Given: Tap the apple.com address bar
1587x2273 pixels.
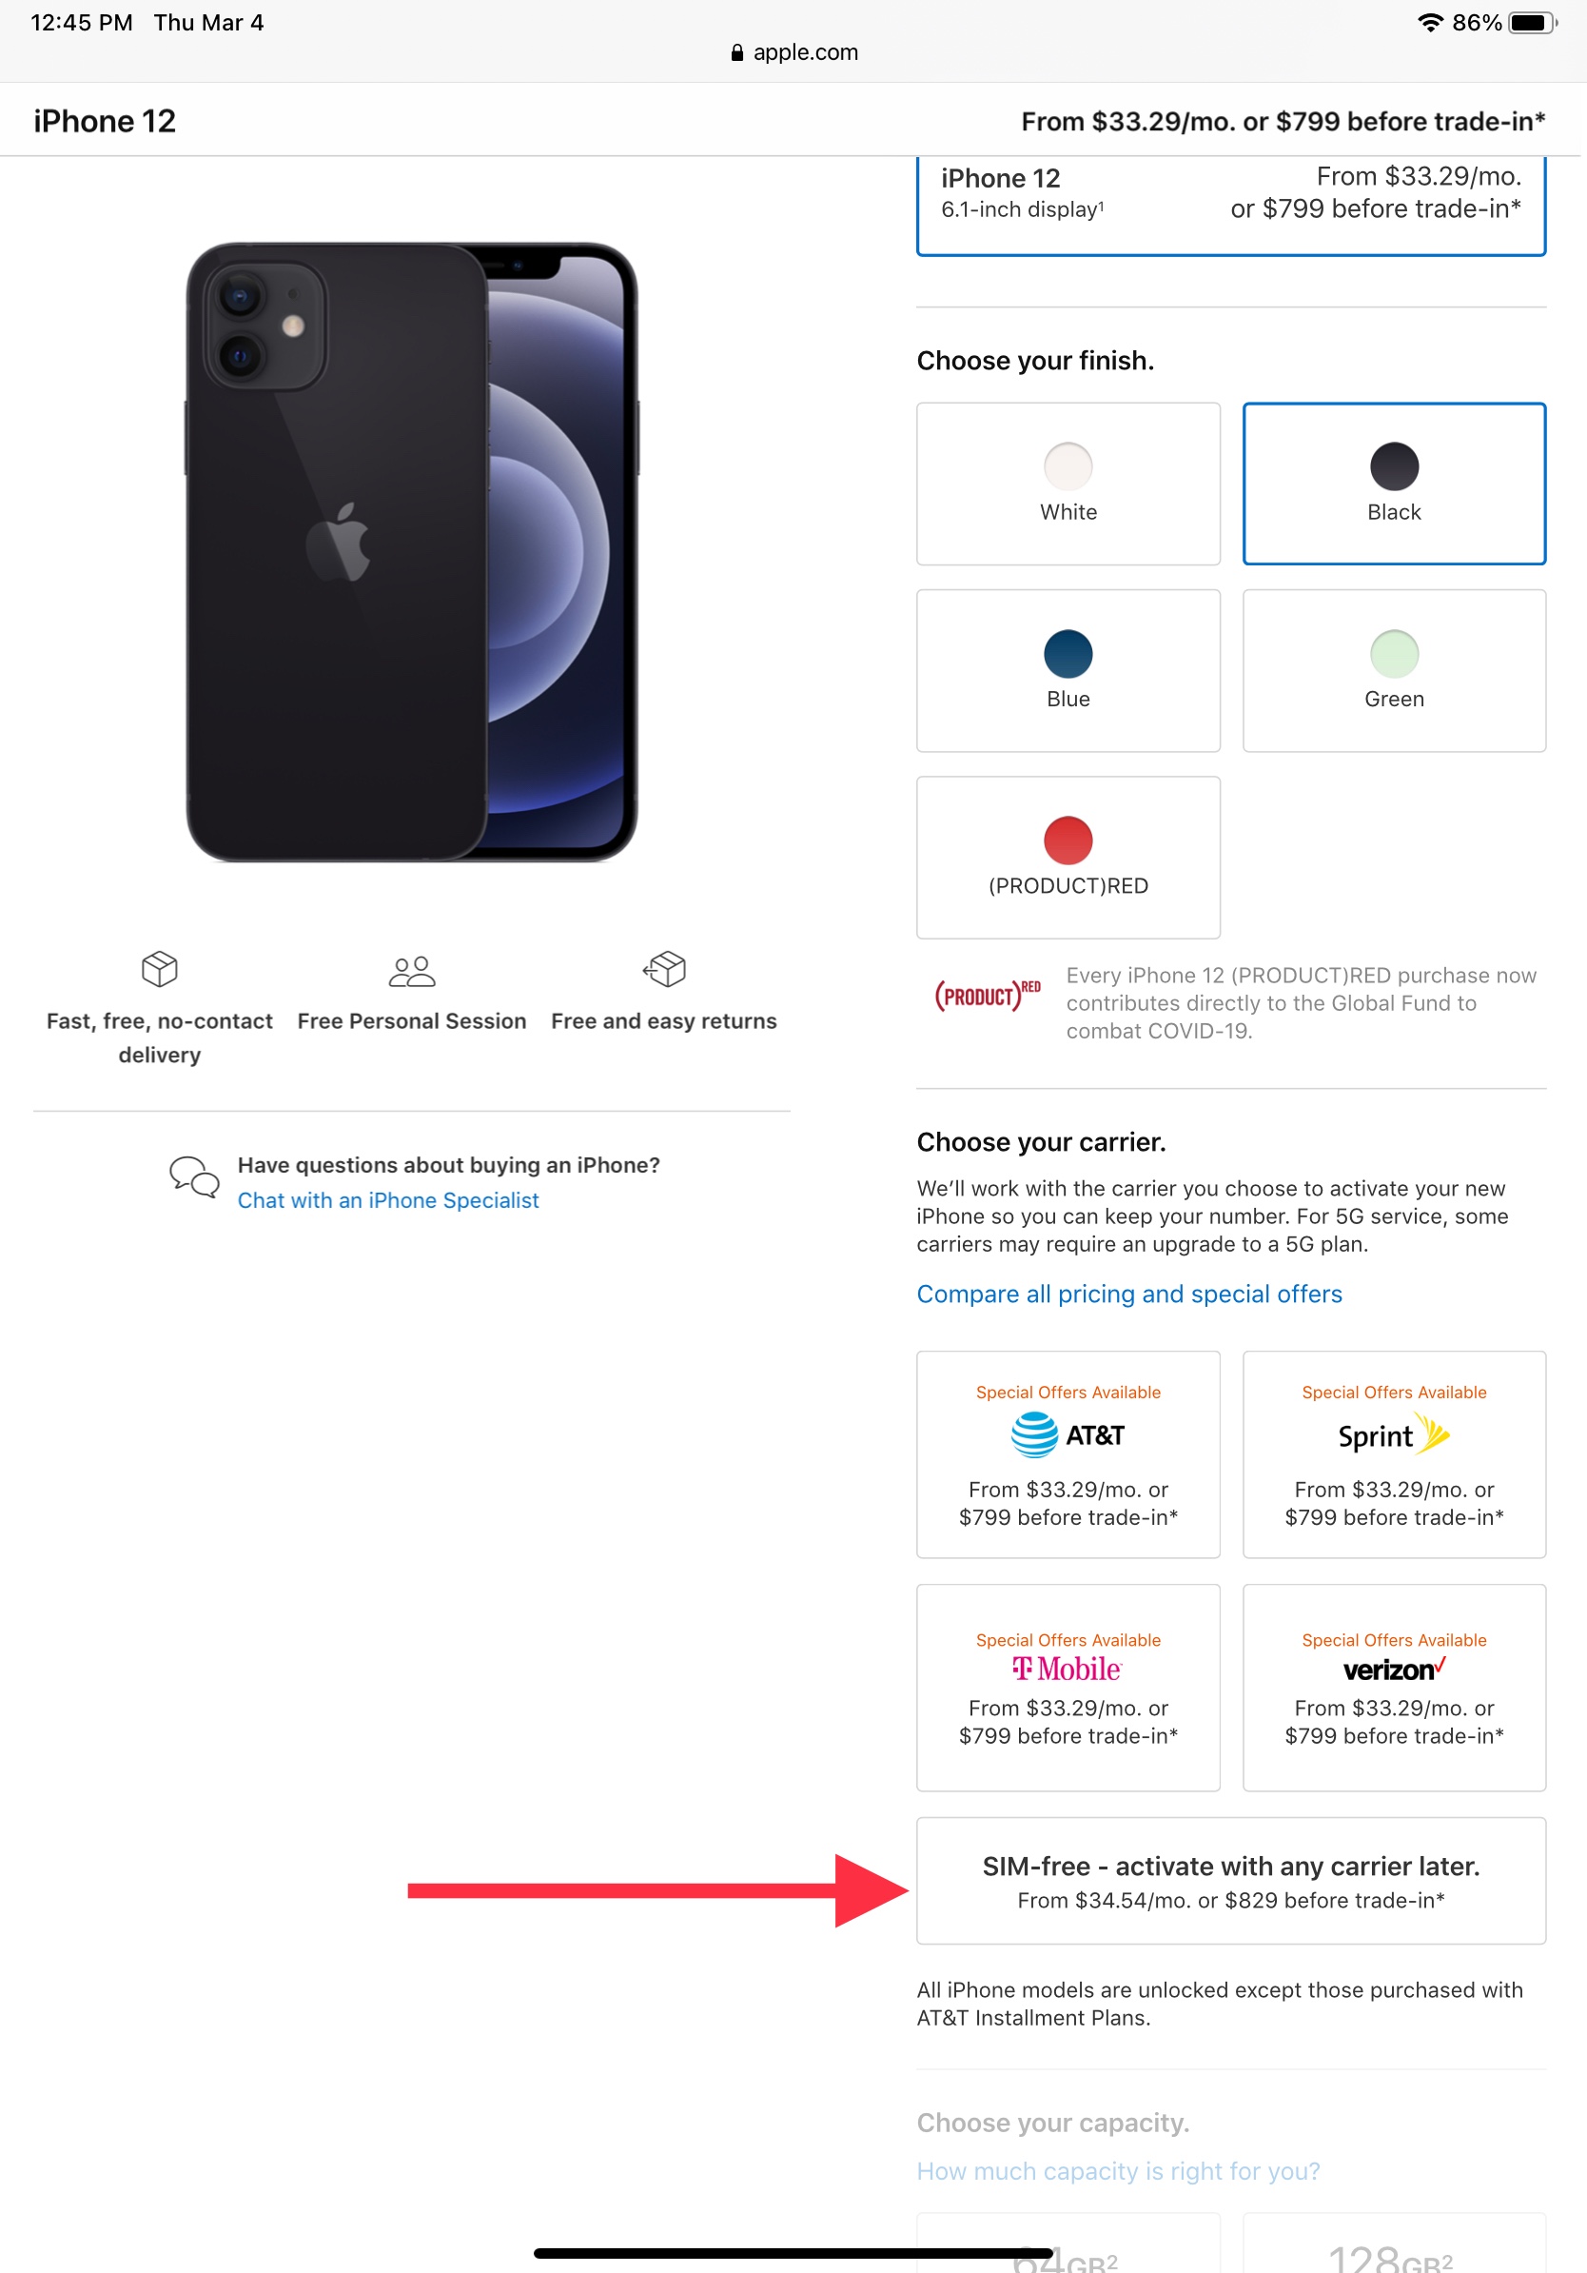Looking at the screenshot, I should pos(793,52).
